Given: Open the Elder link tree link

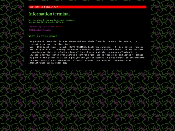Looking at the screenshot, I should (x=48, y=27).
